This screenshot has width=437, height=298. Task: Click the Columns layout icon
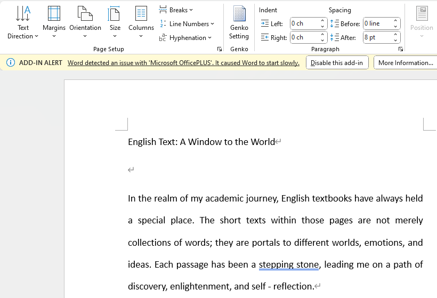[141, 13]
